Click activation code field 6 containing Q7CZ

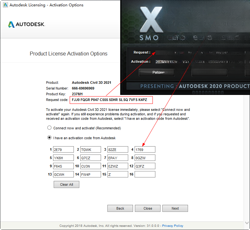[x=90, y=158]
